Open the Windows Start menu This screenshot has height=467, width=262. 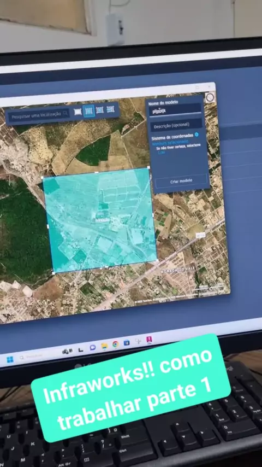click(x=10, y=359)
